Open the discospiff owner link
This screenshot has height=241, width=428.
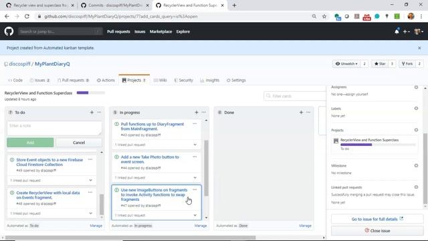coord(19,64)
